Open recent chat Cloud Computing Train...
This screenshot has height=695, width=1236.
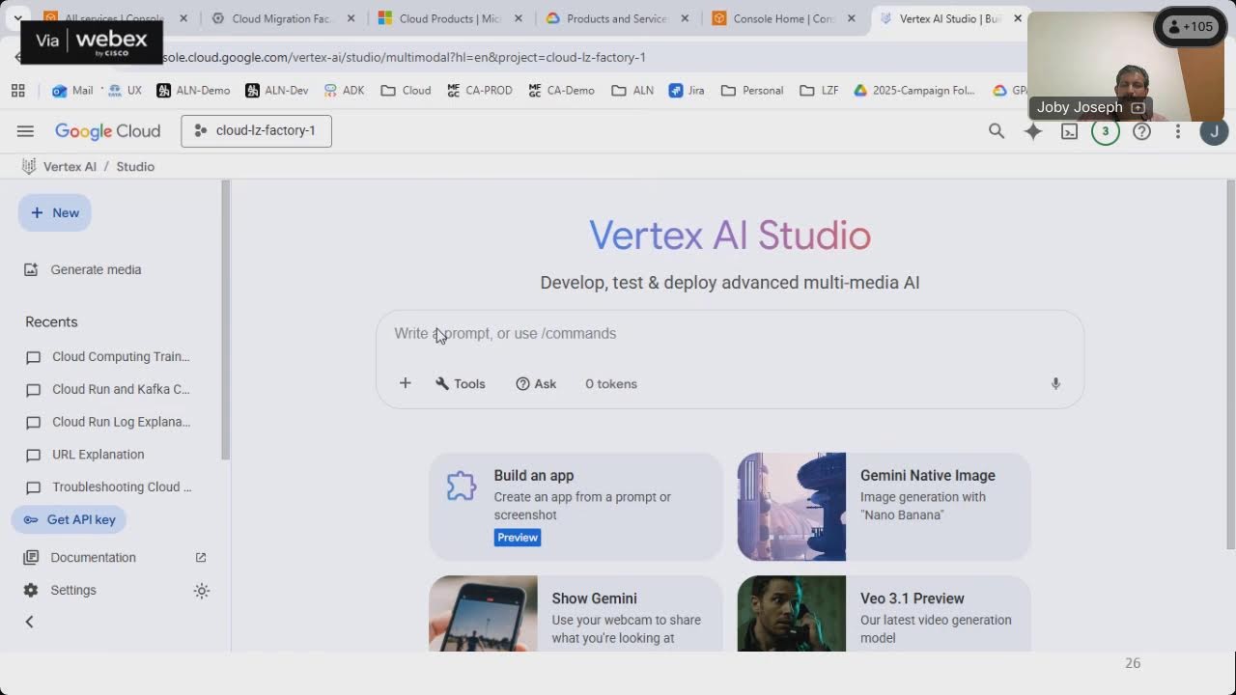tap(108, 357)
